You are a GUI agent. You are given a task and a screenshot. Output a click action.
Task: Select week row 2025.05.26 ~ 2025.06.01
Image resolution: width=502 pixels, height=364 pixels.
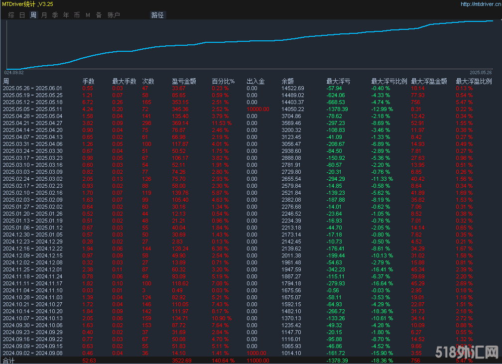[x=251, y=88]
